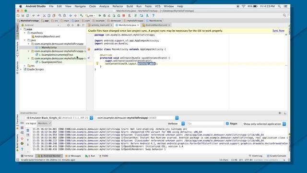
Task: Toggle the Regex checkbox
Action: pyautogui.click(x=227, y=124)
